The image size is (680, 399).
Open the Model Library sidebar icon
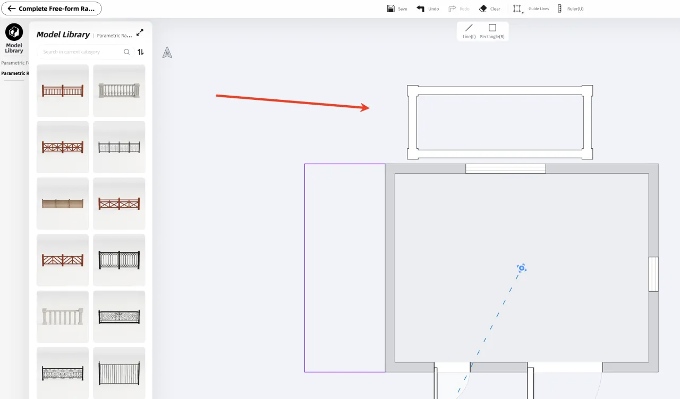pyautogui.click(x=14, y=33)
